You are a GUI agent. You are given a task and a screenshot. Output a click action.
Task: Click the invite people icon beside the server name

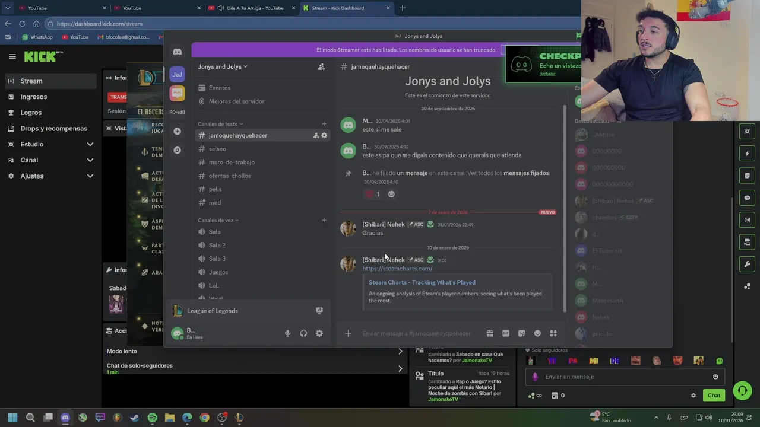coord(321,67)
